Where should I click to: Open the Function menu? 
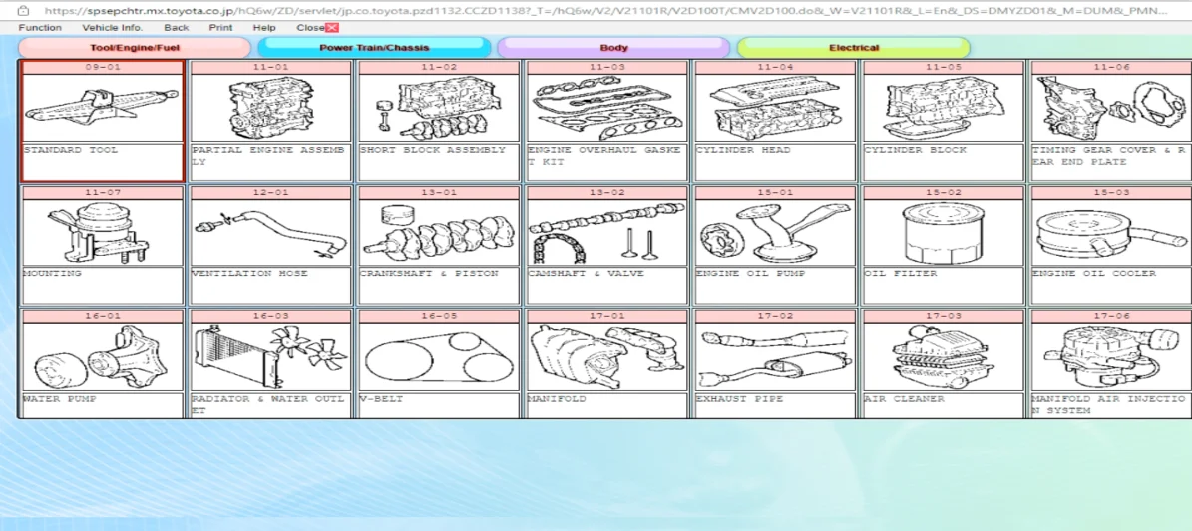pyautogui.click(x=40, y=27)
